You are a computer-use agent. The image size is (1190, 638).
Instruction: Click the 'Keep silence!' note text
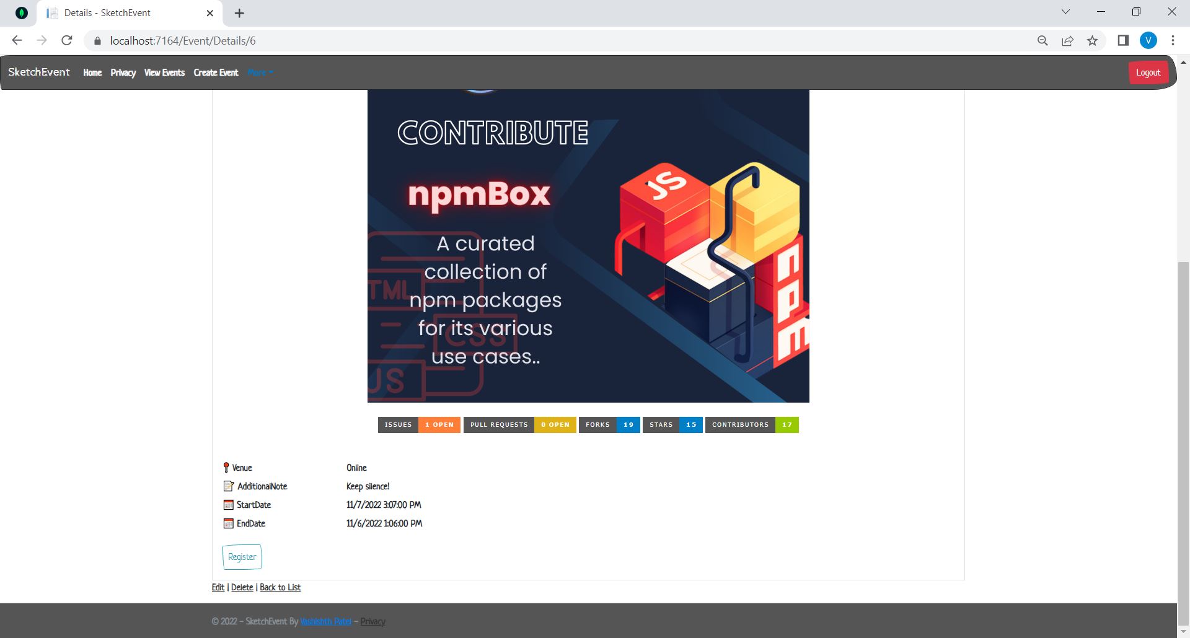(368, 486)
